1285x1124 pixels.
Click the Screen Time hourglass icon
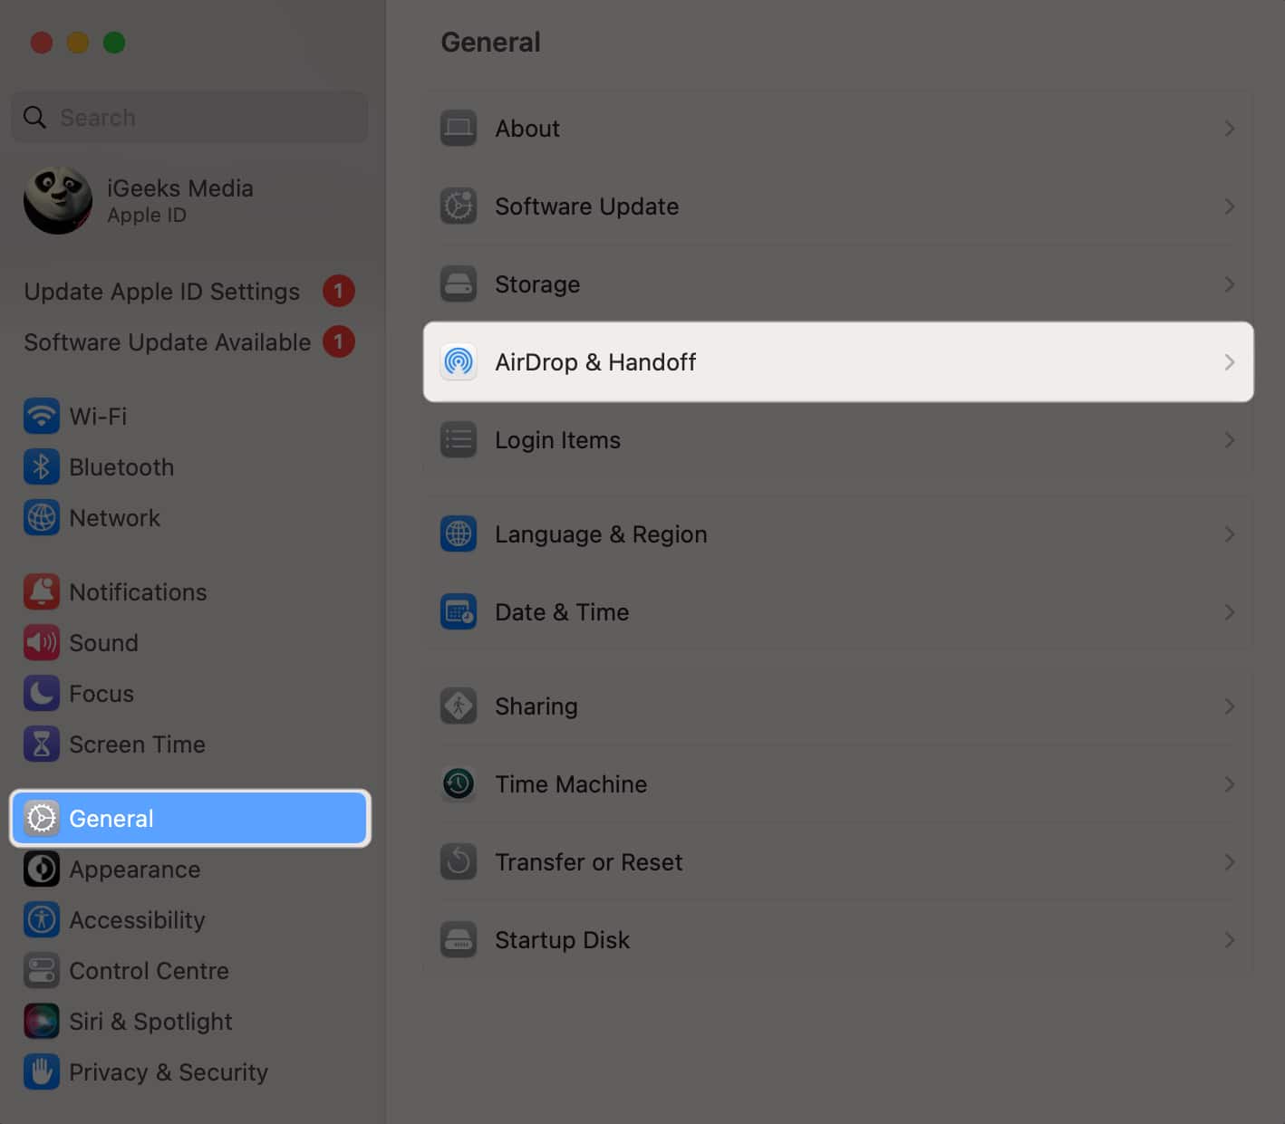42,745
